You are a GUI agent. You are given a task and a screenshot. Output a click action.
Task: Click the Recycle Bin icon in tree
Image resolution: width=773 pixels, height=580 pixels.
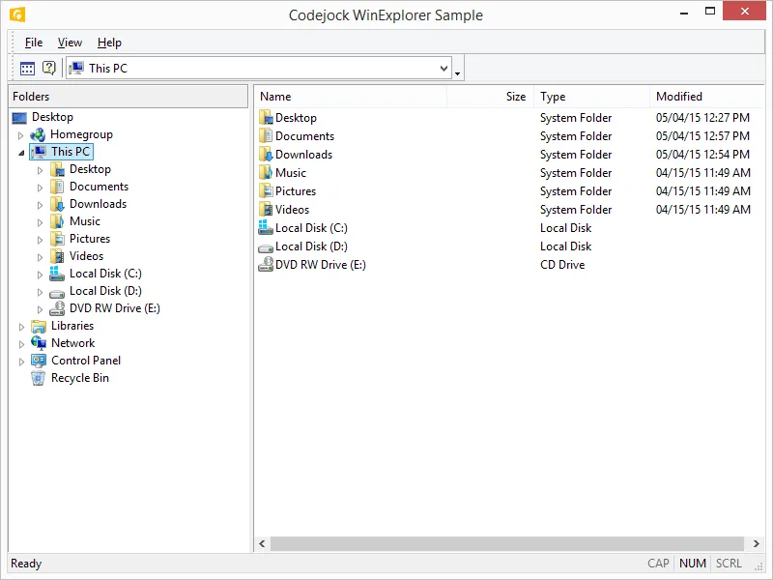tap(38, 378)
